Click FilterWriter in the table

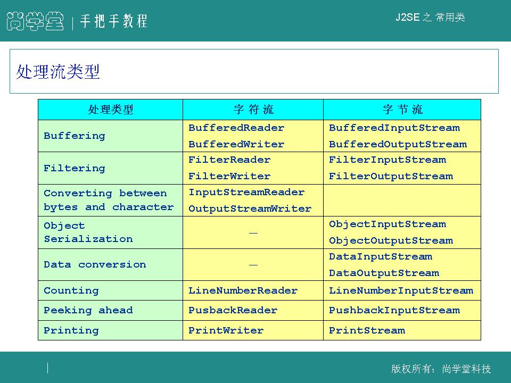(x=229, y=176)
